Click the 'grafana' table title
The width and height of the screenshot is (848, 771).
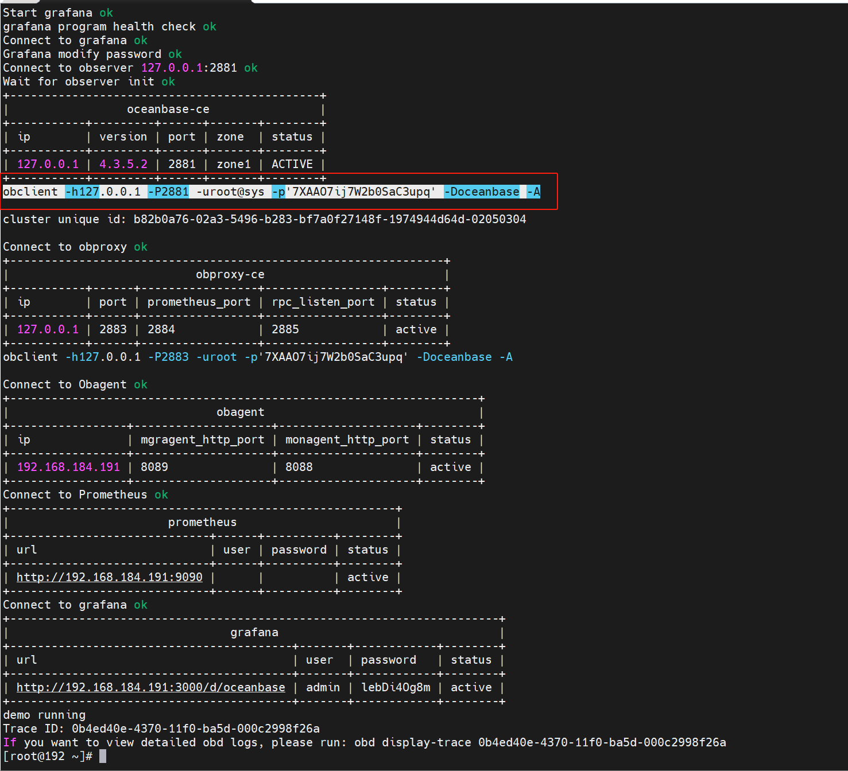click(x=254, y=632)
